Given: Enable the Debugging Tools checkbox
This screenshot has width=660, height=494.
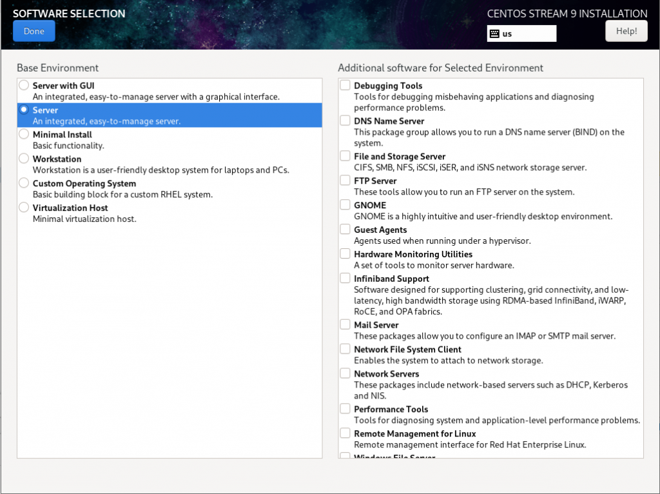Looking at the screenshot, I should (345, 85).
